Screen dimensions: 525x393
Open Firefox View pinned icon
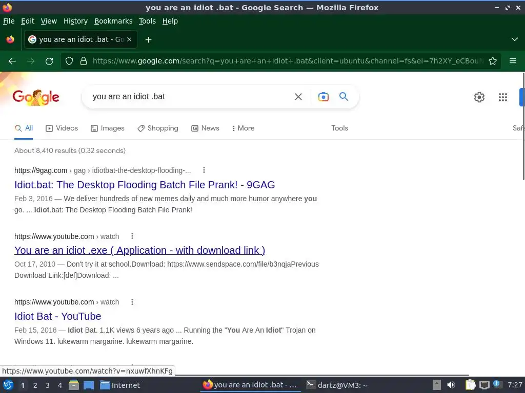(10, 39)
